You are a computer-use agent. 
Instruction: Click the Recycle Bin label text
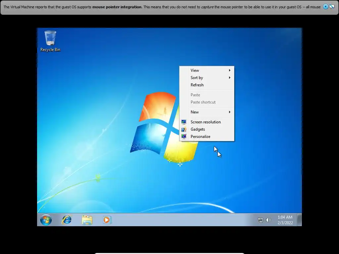tap(50, 50)
